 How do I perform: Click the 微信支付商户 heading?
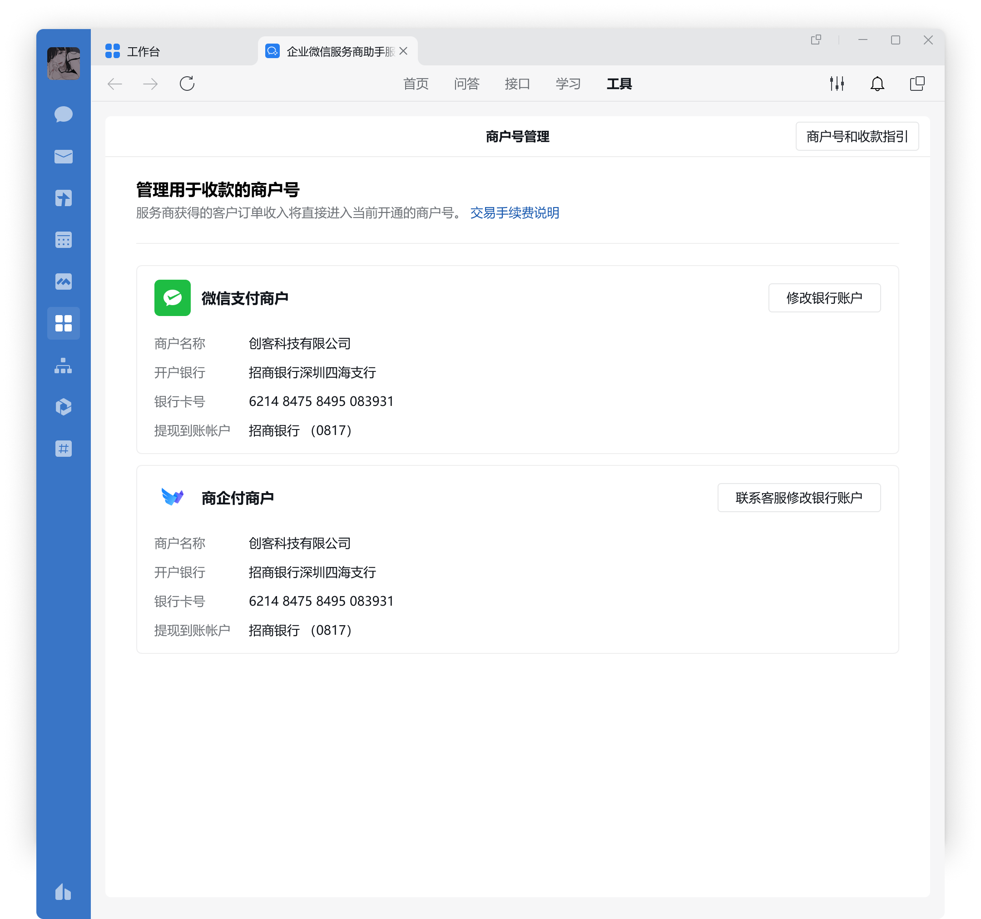[244, 298]
